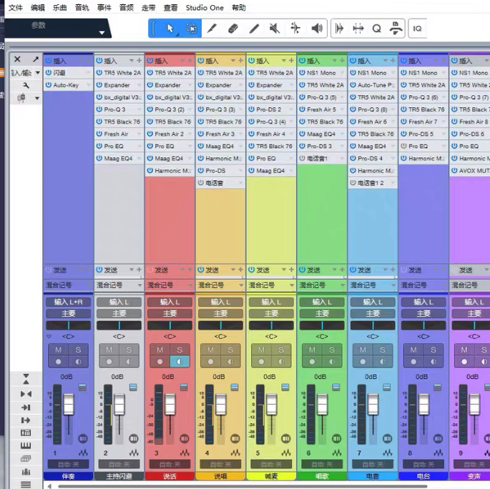
Task: Close the mixer console with X
Action: 17,59
